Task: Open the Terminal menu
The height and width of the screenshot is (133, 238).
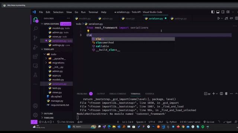Action: [93, 12]
